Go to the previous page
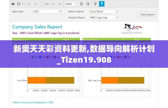The height and width of the screenshot is (108, 168). pyautogui.click(x=35, y=4)
